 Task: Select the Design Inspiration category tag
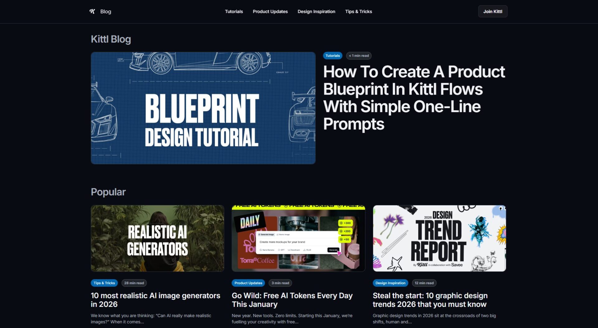point(390,283)
